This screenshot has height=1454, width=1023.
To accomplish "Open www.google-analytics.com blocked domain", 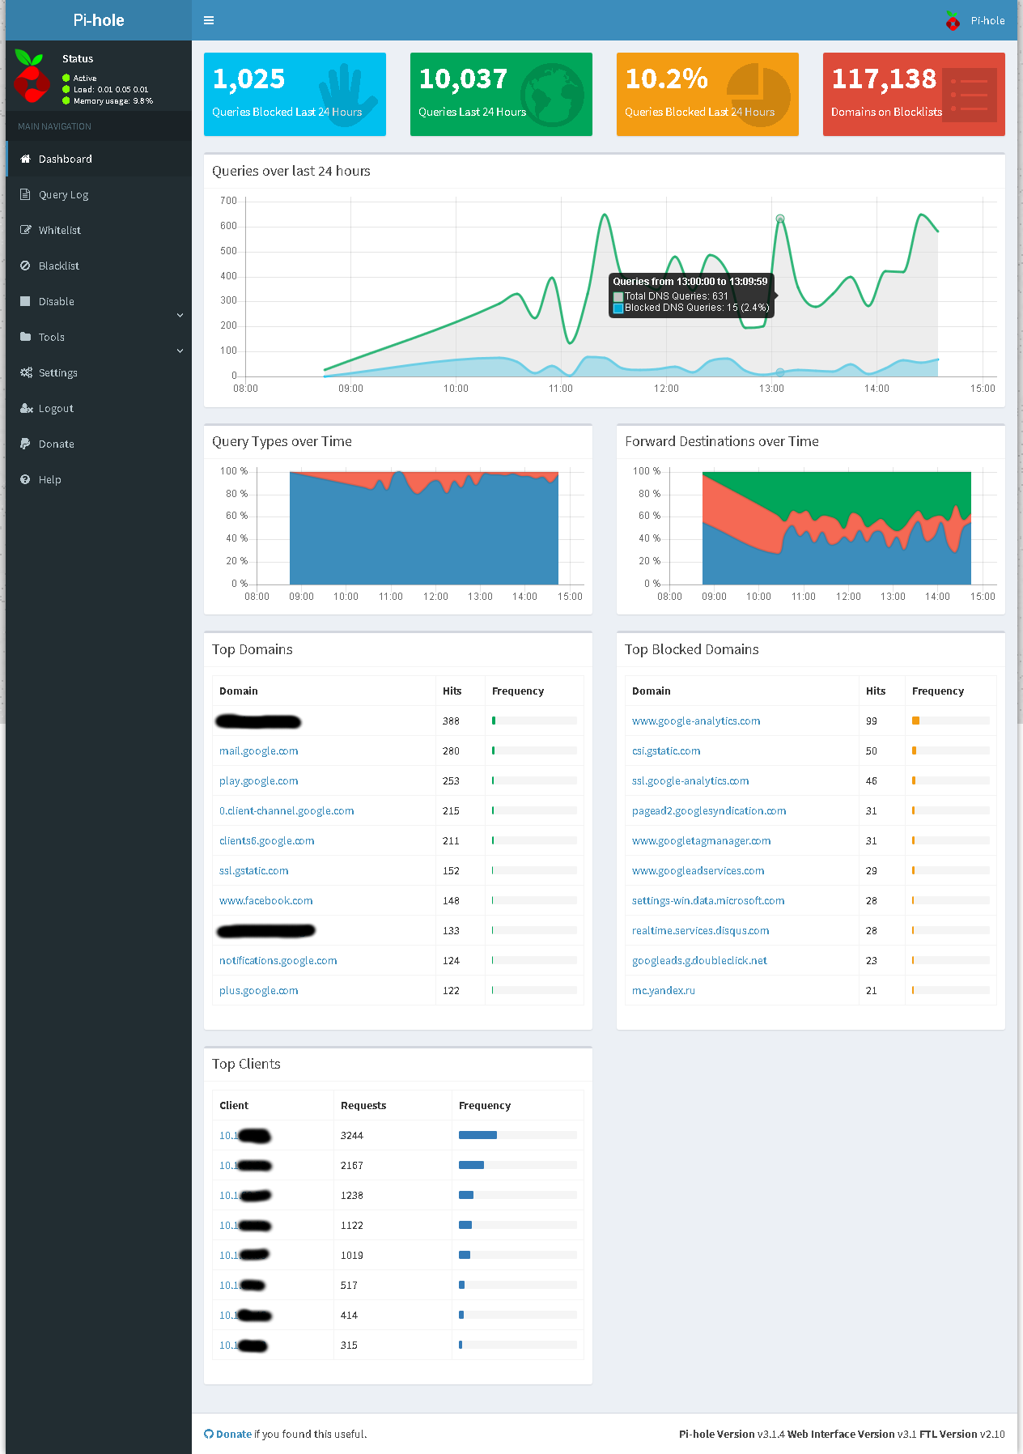I will pos(696,721).
